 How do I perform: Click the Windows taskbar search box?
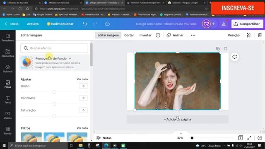pyautogui.click(x=38, y=145)
